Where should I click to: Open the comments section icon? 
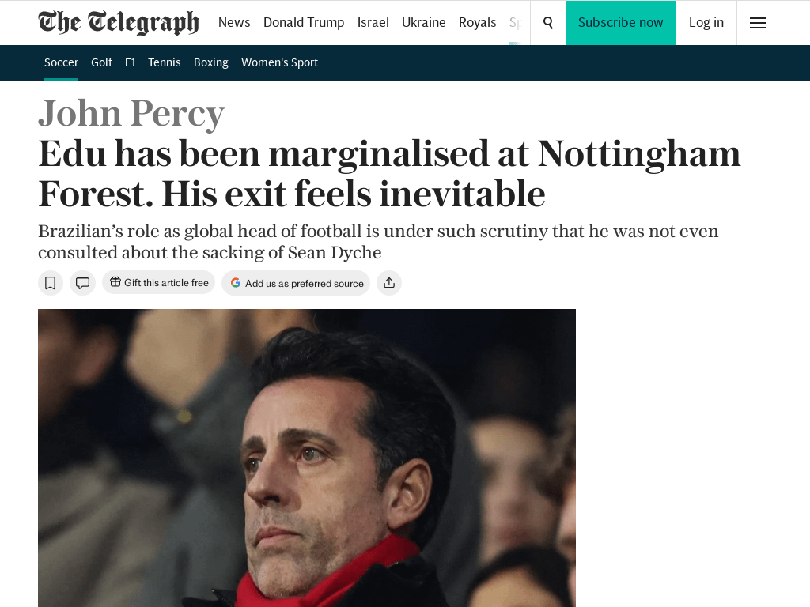82,282
